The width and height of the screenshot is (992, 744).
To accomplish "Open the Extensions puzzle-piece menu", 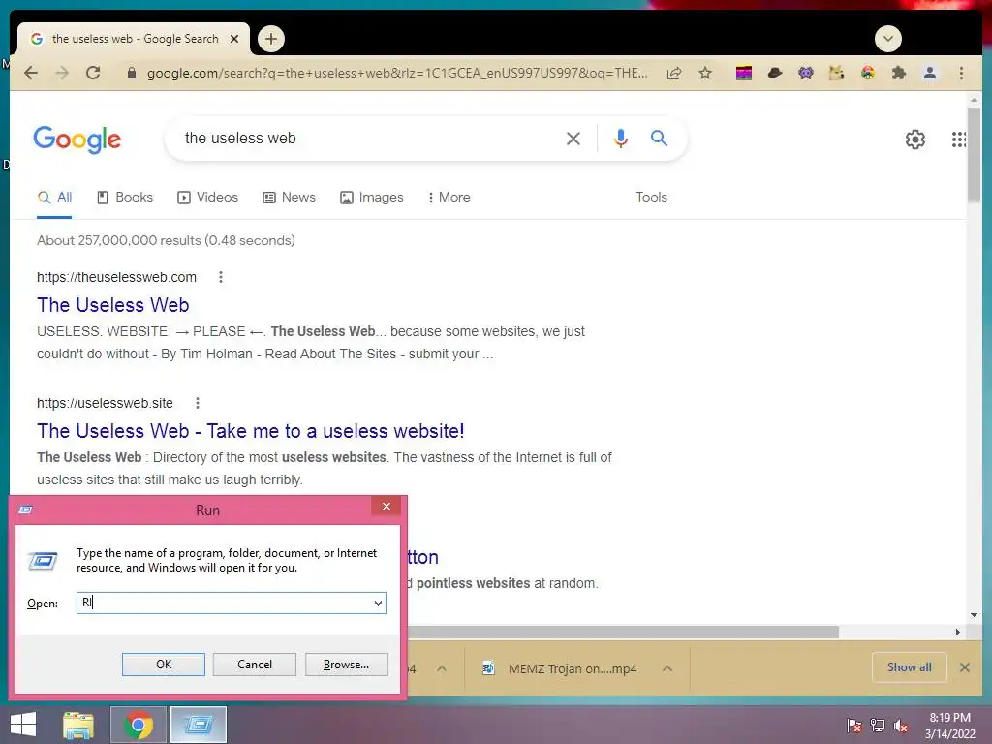I will click(x=898, y=73).
